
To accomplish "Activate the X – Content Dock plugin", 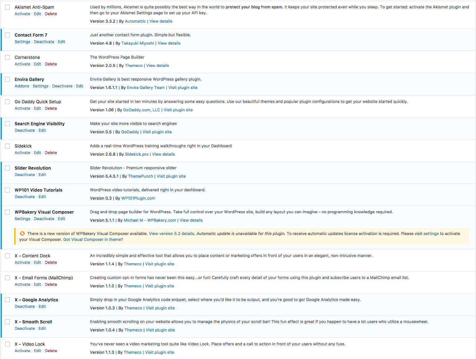I will (22, 262).
